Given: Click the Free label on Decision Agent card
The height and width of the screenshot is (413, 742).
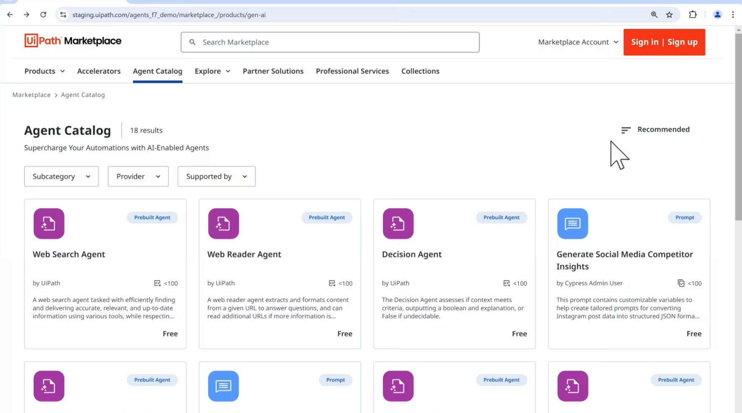Looking at the screenshot, I should click(x=519, y=334).
